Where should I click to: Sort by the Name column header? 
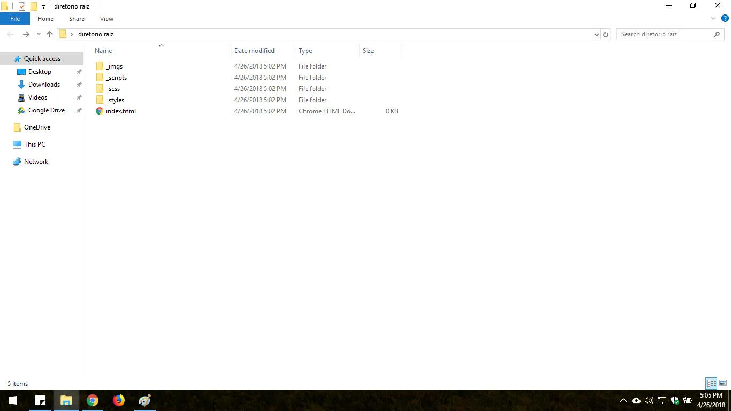point(103,51)
